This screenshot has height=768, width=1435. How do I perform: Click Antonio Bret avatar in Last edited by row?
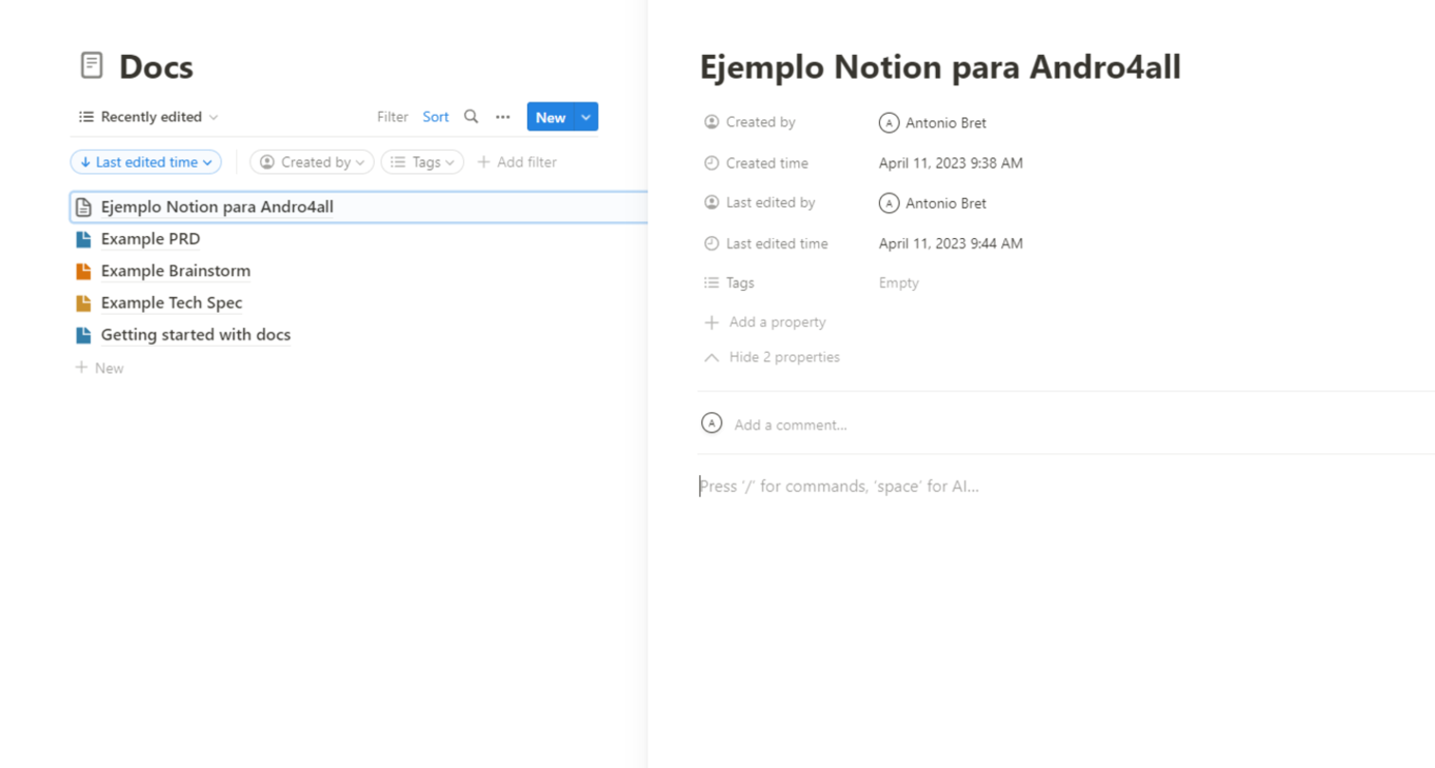click(889, 203)
